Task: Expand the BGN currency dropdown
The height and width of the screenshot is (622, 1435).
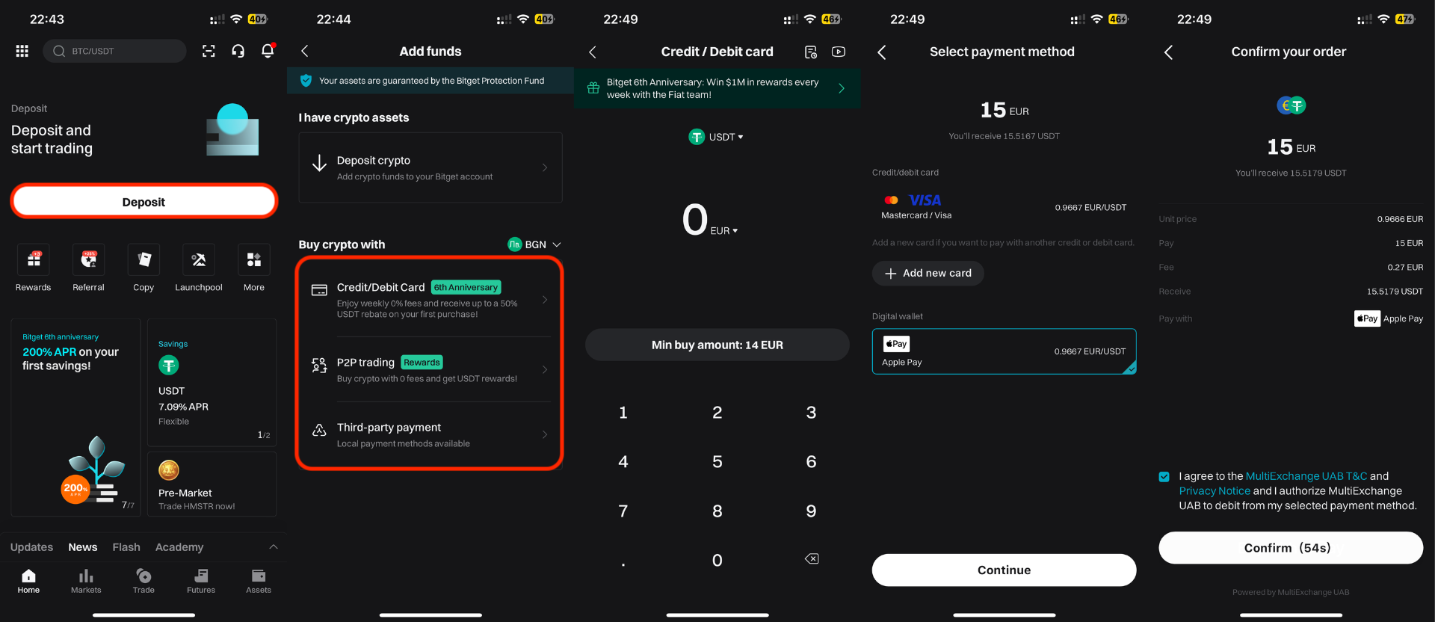Action: pos(535,244)
